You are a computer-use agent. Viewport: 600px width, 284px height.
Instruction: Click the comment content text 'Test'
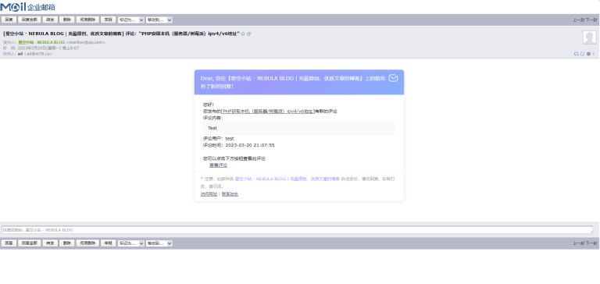212,128
